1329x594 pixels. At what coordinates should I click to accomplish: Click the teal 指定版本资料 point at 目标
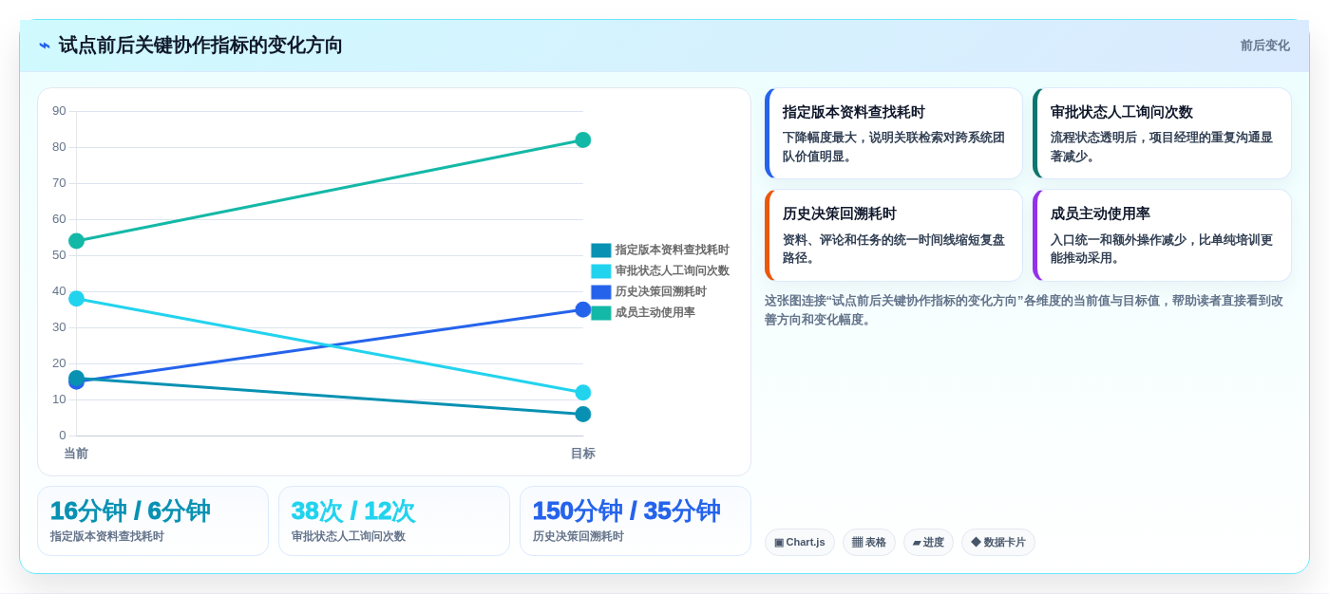pyautogui.click(x=583, y=415)
